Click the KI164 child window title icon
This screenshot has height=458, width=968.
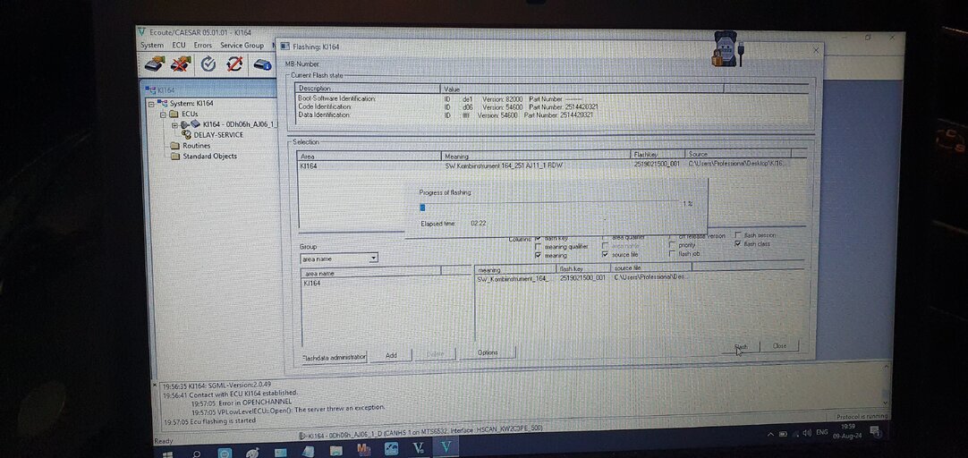[151, 89]
